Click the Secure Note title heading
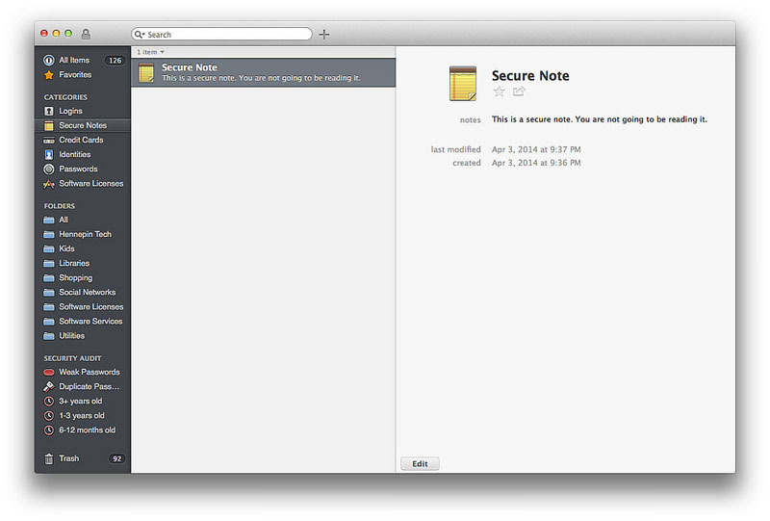The width and height of the screenshot is (770, 521). click(530, 76)
